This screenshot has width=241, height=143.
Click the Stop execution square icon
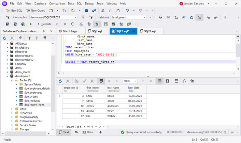pos(65,24)
